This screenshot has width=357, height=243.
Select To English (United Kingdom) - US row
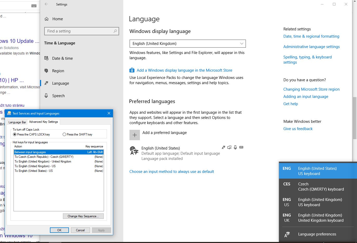point(59,166)
